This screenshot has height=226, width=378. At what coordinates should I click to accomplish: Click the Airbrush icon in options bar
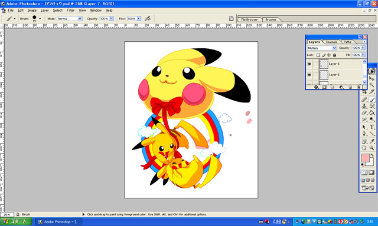[x=148, y=18]
